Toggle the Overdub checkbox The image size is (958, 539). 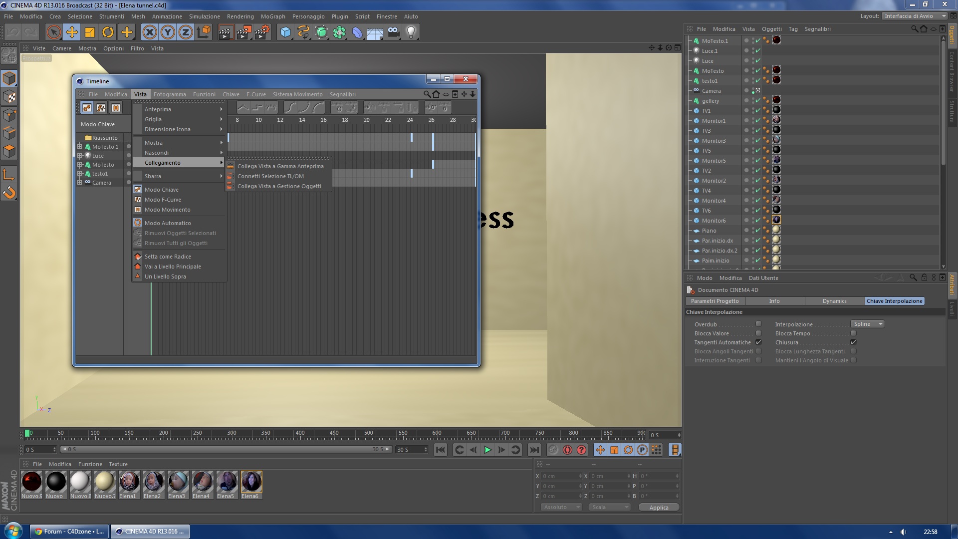(758, 324)
